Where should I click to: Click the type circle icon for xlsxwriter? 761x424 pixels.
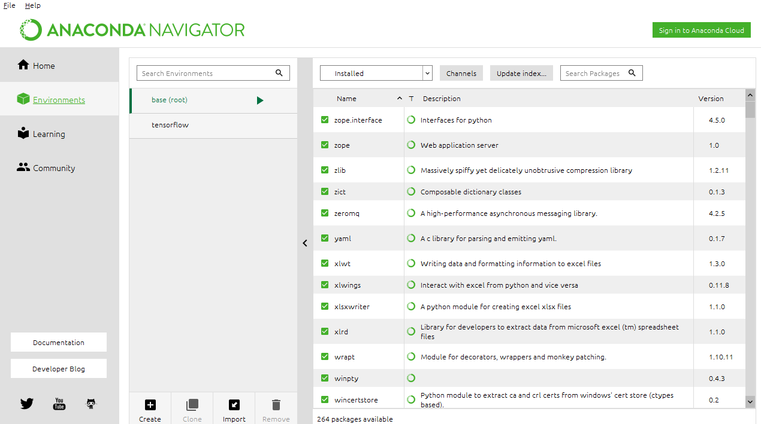click(411, 306)
